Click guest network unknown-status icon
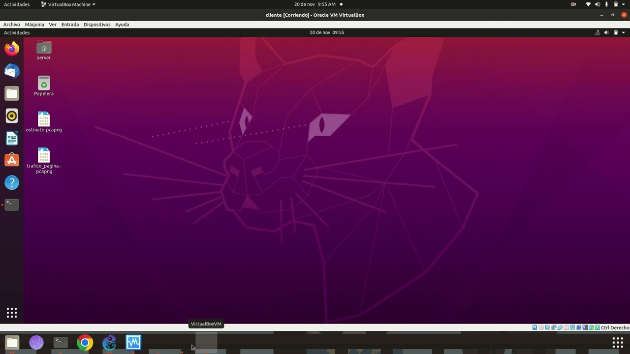 598,32
